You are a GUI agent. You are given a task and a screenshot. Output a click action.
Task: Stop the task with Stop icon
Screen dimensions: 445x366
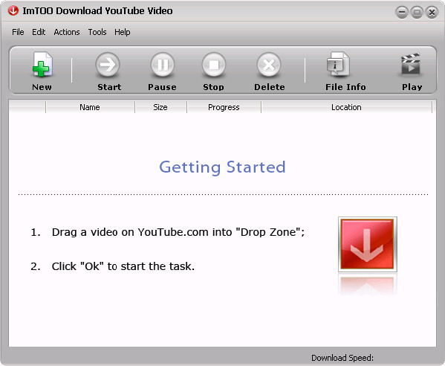coord(214,65)
